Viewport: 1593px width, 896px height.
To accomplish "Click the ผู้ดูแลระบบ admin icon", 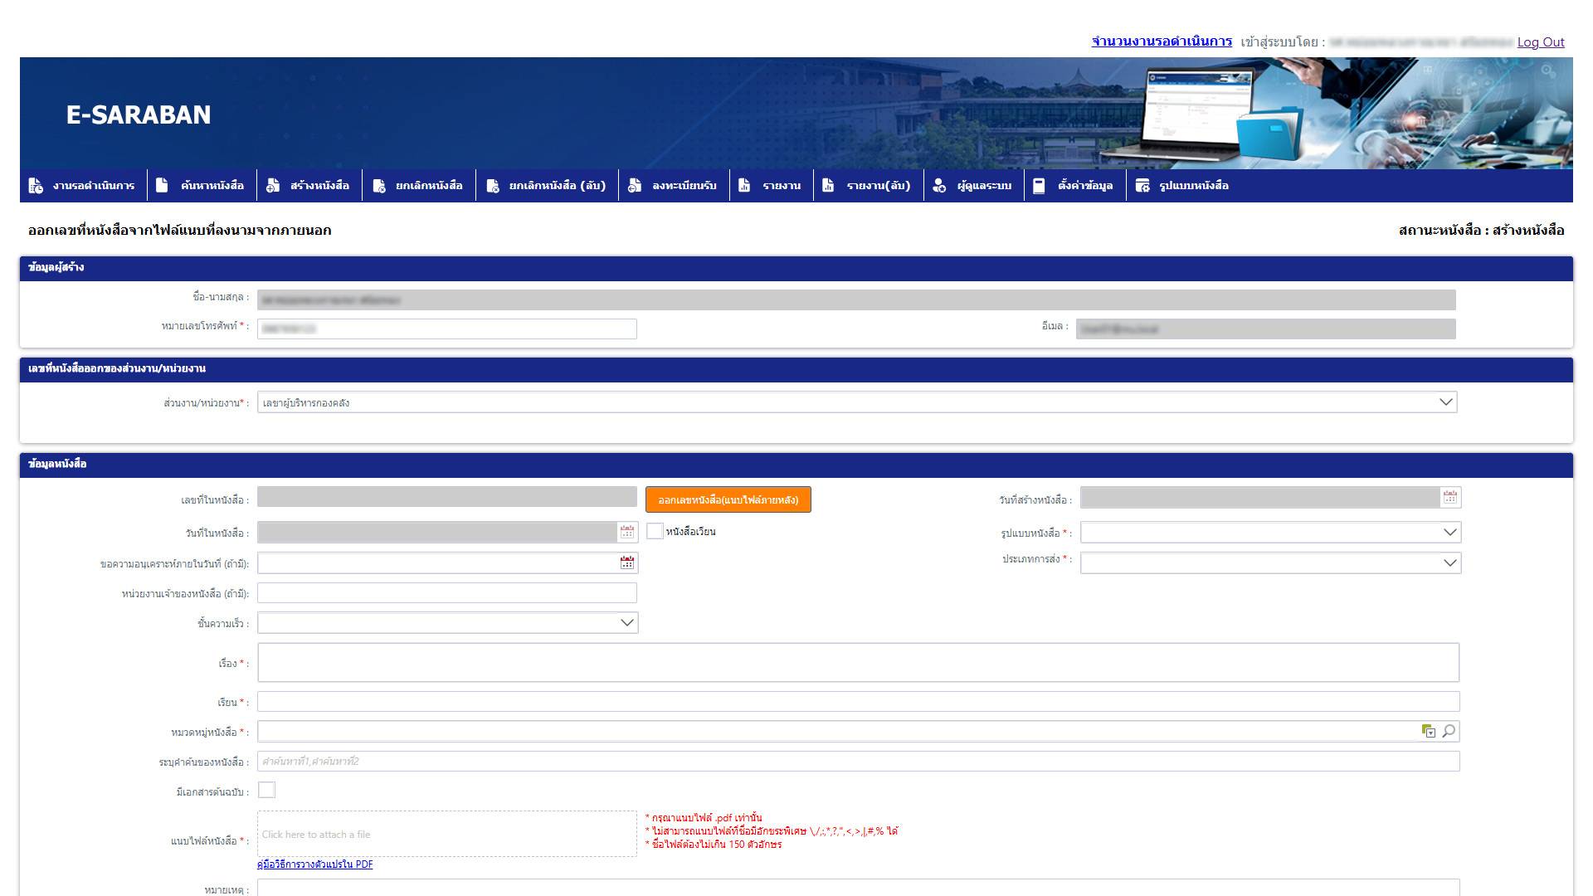I will (938, 185).
